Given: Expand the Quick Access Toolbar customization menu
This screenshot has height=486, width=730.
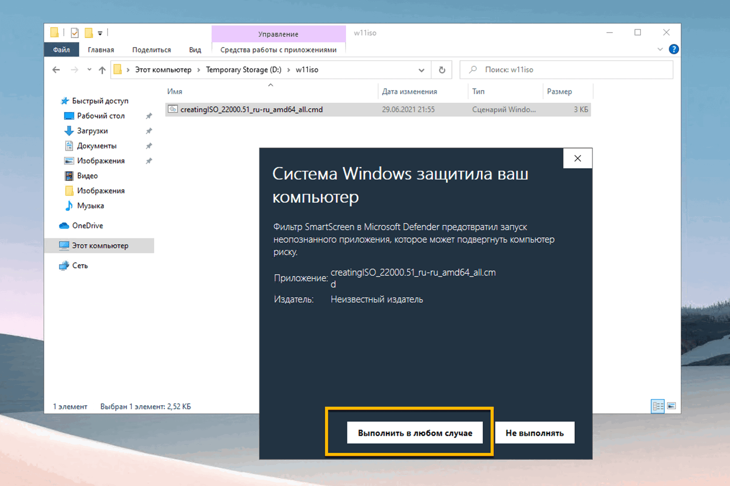Looking at the screenshot, I should click(x=101, y=32).
